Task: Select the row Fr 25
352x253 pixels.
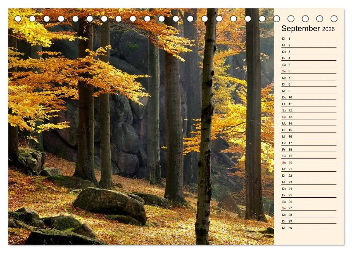Action: [x=309, y=195]
